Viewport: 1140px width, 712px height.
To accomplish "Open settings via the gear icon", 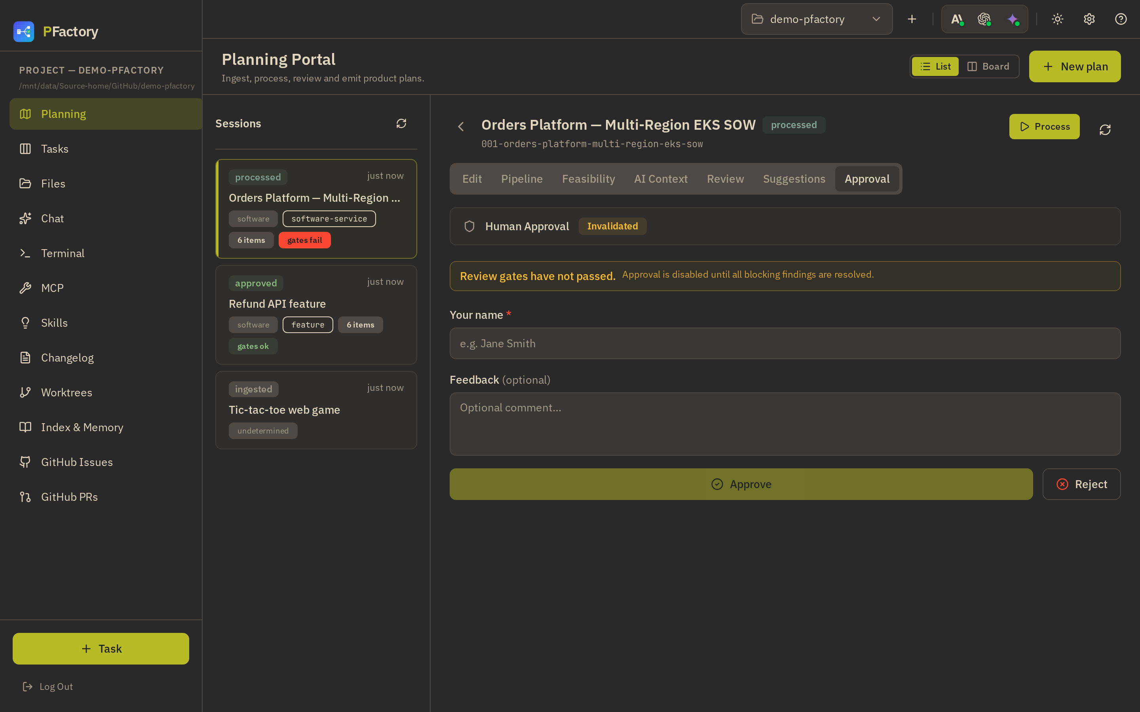I will point(1089,19).
